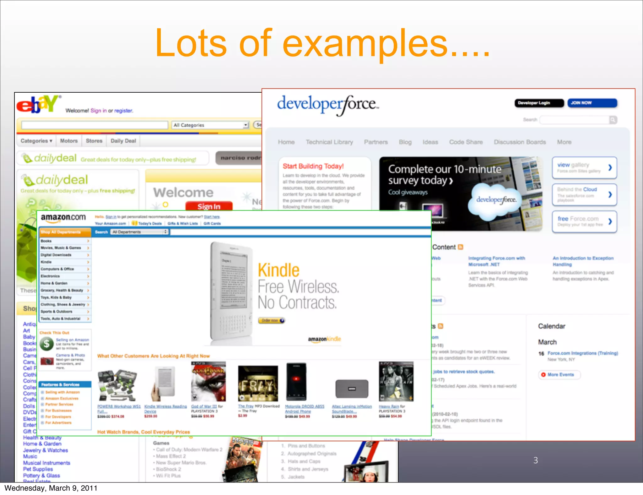
Task: Click the Content RSS feed icon
Action: (461, 247)
